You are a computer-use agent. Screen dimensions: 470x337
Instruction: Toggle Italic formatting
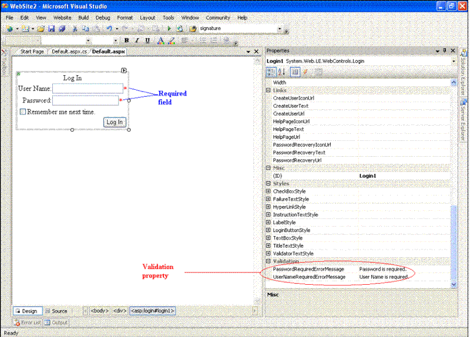(137, 41)
